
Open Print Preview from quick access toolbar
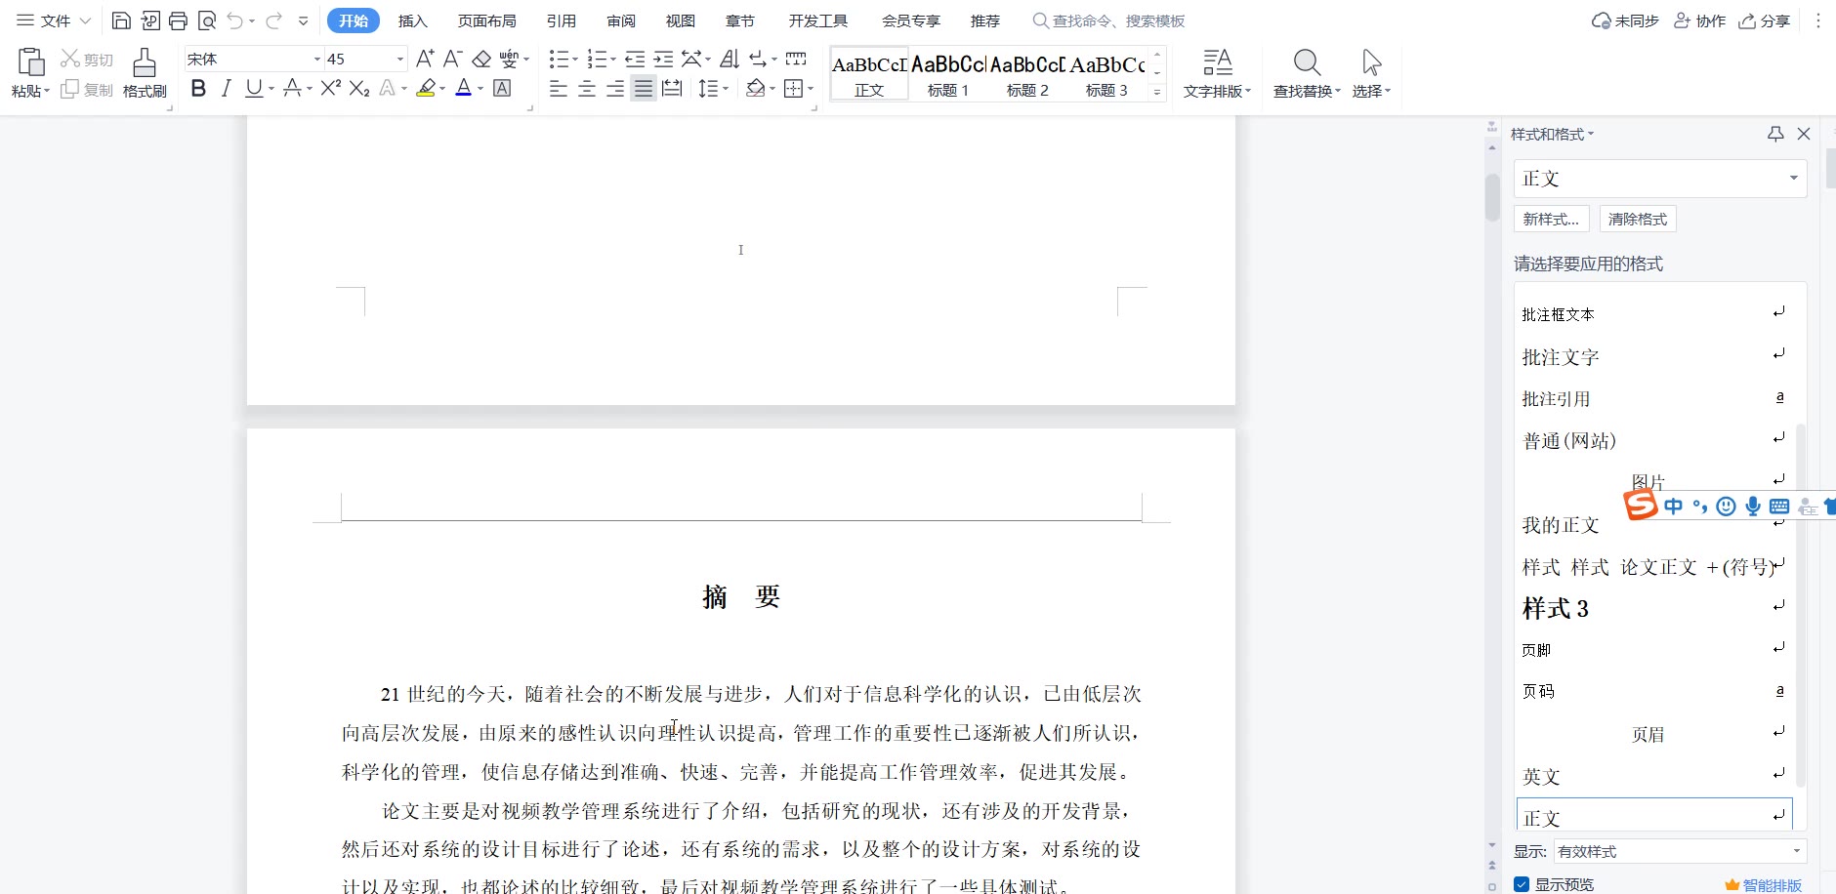pyautogui.click(x=207, y=20)
